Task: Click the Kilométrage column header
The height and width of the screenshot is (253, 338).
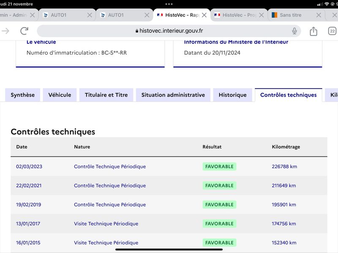Action: tap(286, 147)
